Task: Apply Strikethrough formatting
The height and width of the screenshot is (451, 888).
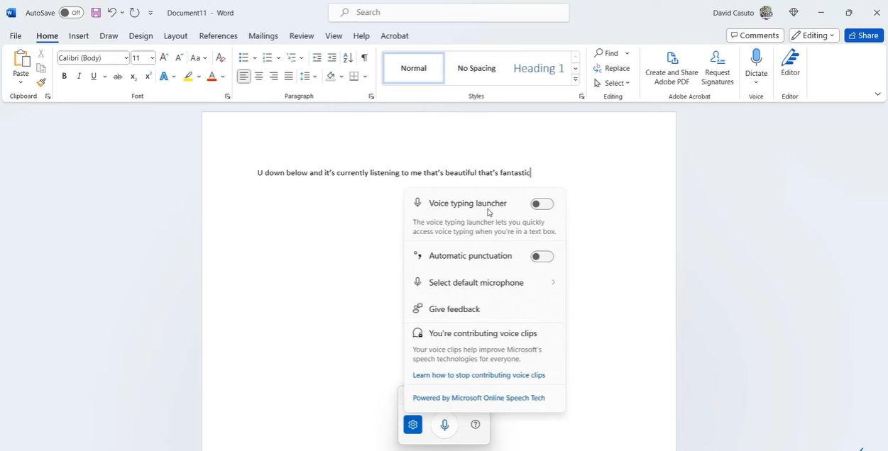Action: [118, 77]
